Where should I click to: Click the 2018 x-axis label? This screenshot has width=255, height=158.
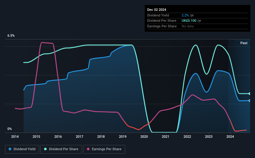tap(101, 137)
